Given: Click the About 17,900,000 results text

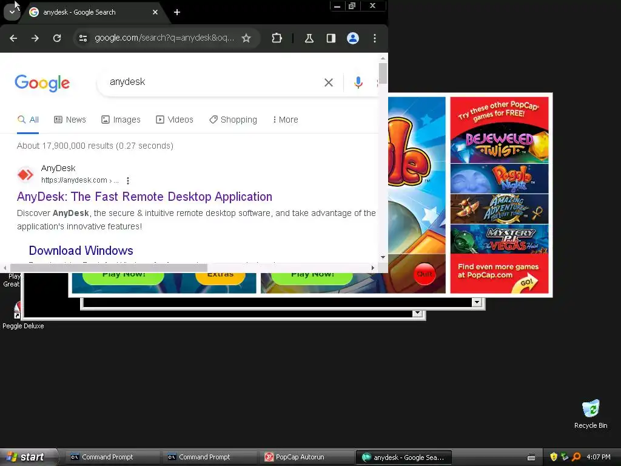Looking at the screenshot, I should (x=95, y=146).
